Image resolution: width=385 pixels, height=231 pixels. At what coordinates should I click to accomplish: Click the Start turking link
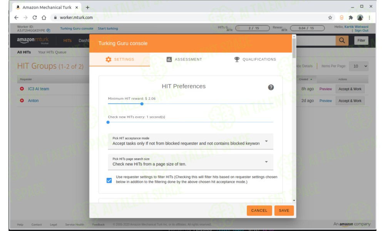point(108,28)
